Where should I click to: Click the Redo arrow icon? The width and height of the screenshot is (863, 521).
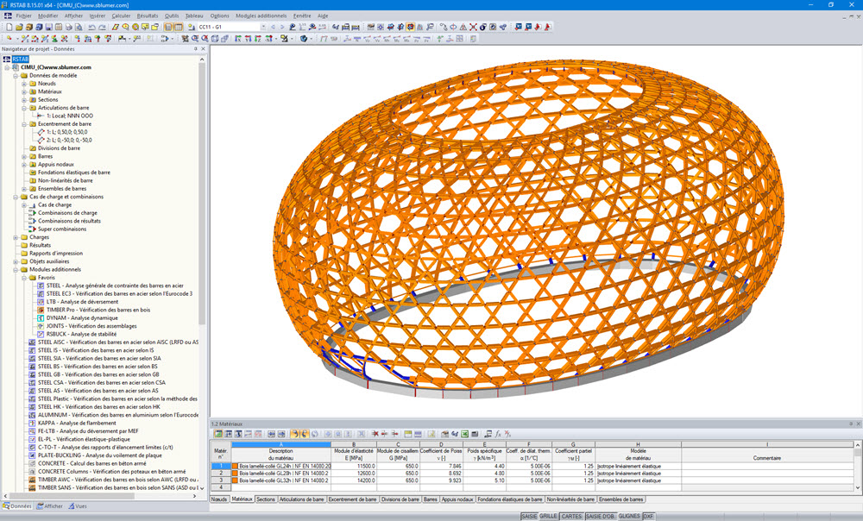(x=102, y=27)
